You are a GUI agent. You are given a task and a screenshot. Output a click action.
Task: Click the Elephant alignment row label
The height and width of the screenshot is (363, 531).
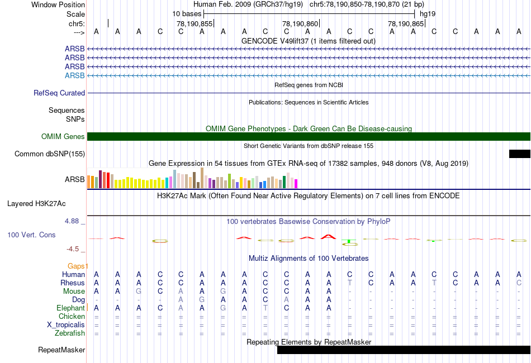pyautogui.click(x=70, y=308)
